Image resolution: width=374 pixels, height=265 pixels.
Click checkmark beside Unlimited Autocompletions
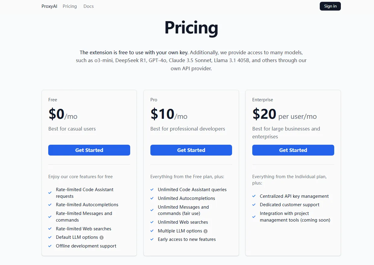(152, 198)
